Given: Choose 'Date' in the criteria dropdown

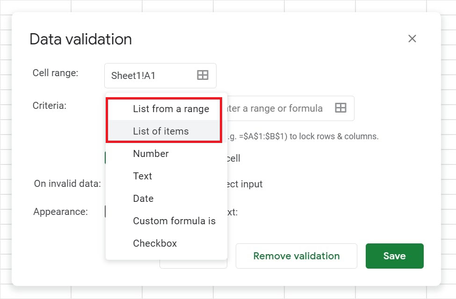Looking at the screenshot, I should pyautogui.click(x=143, y=199).
